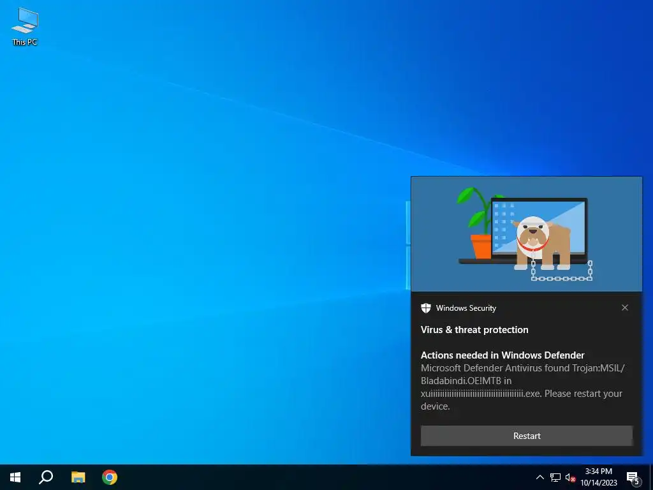This screenshot has width=653, height=490.
Task: Click the Windows Security title text
Action: 466,308
